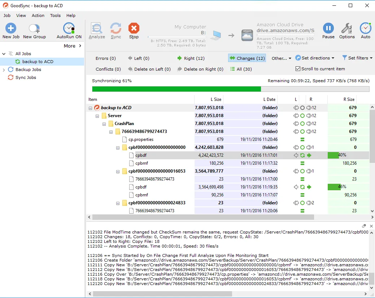Click the Auto clock icon
Viewport: 375px width, 298px height.
click(365, 28)
